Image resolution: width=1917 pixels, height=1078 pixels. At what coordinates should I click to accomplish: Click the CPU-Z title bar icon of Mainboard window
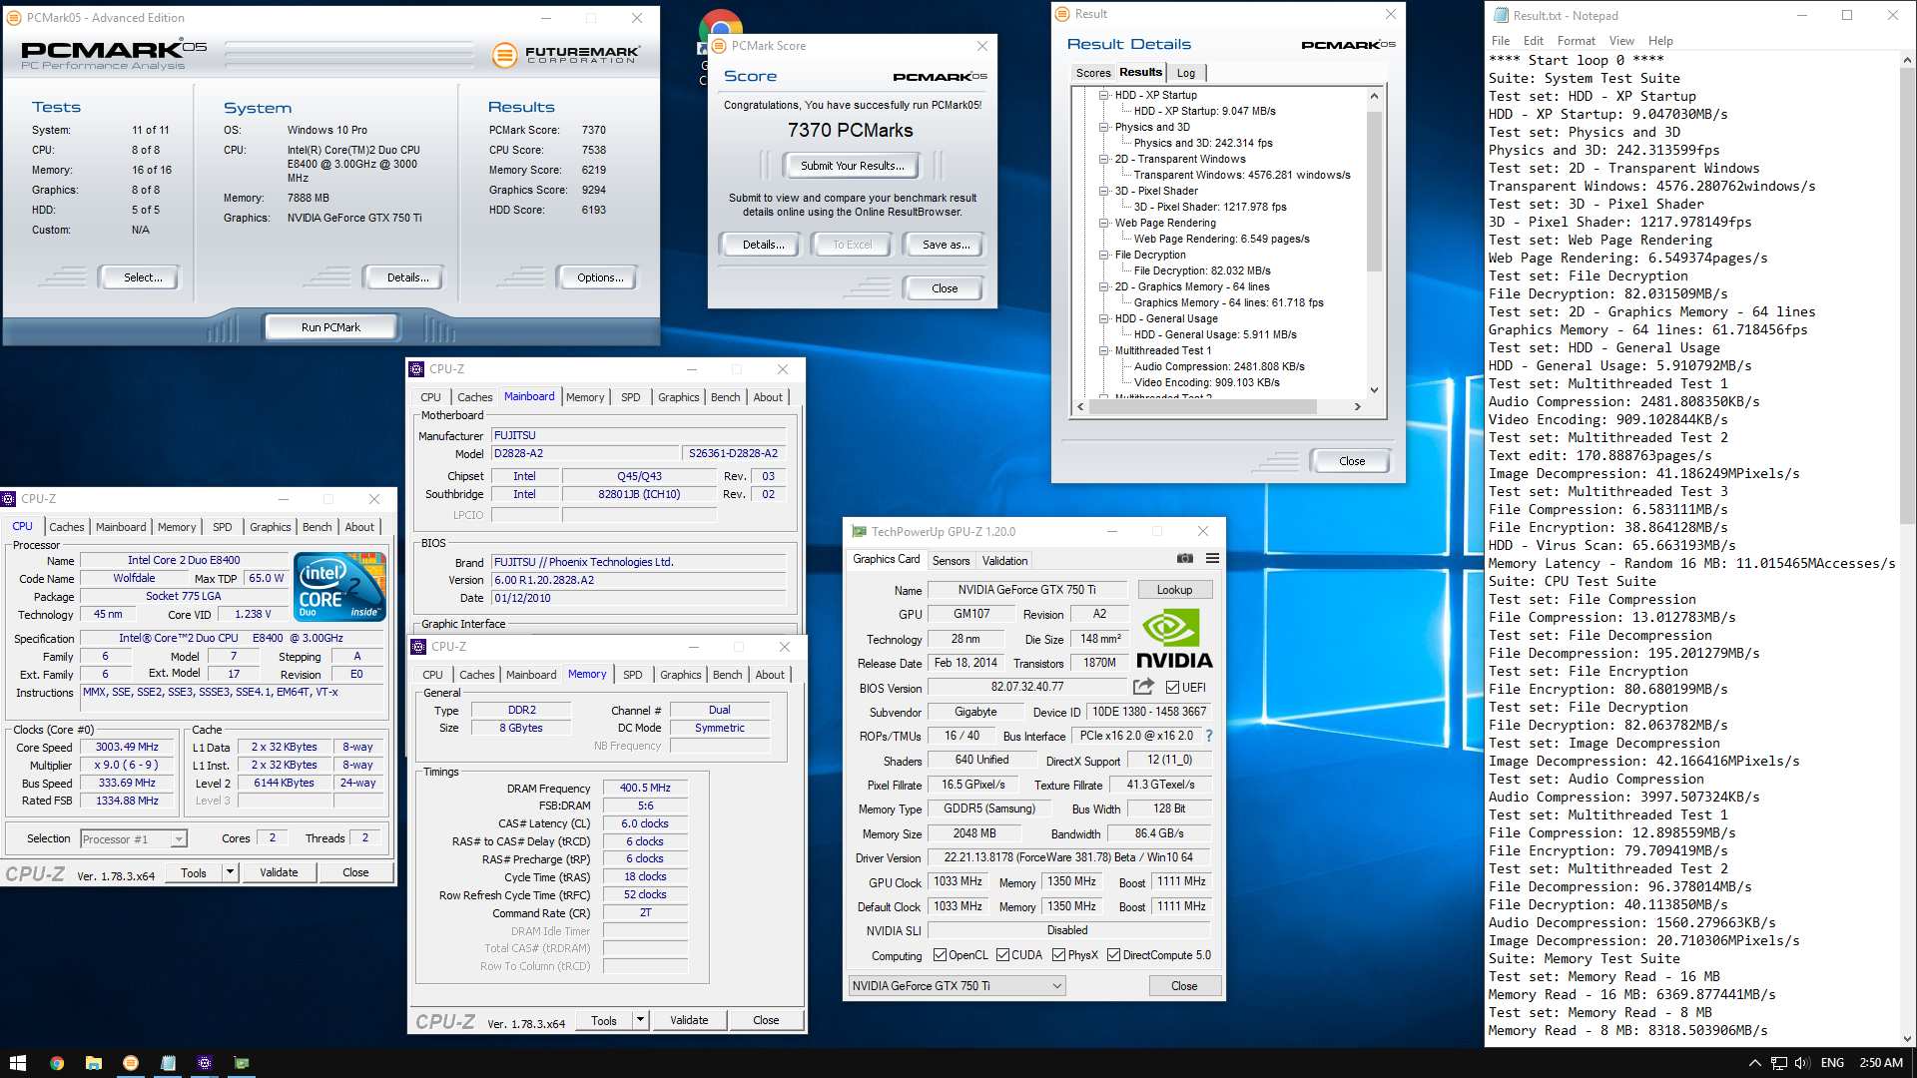[x=417, y=369]
